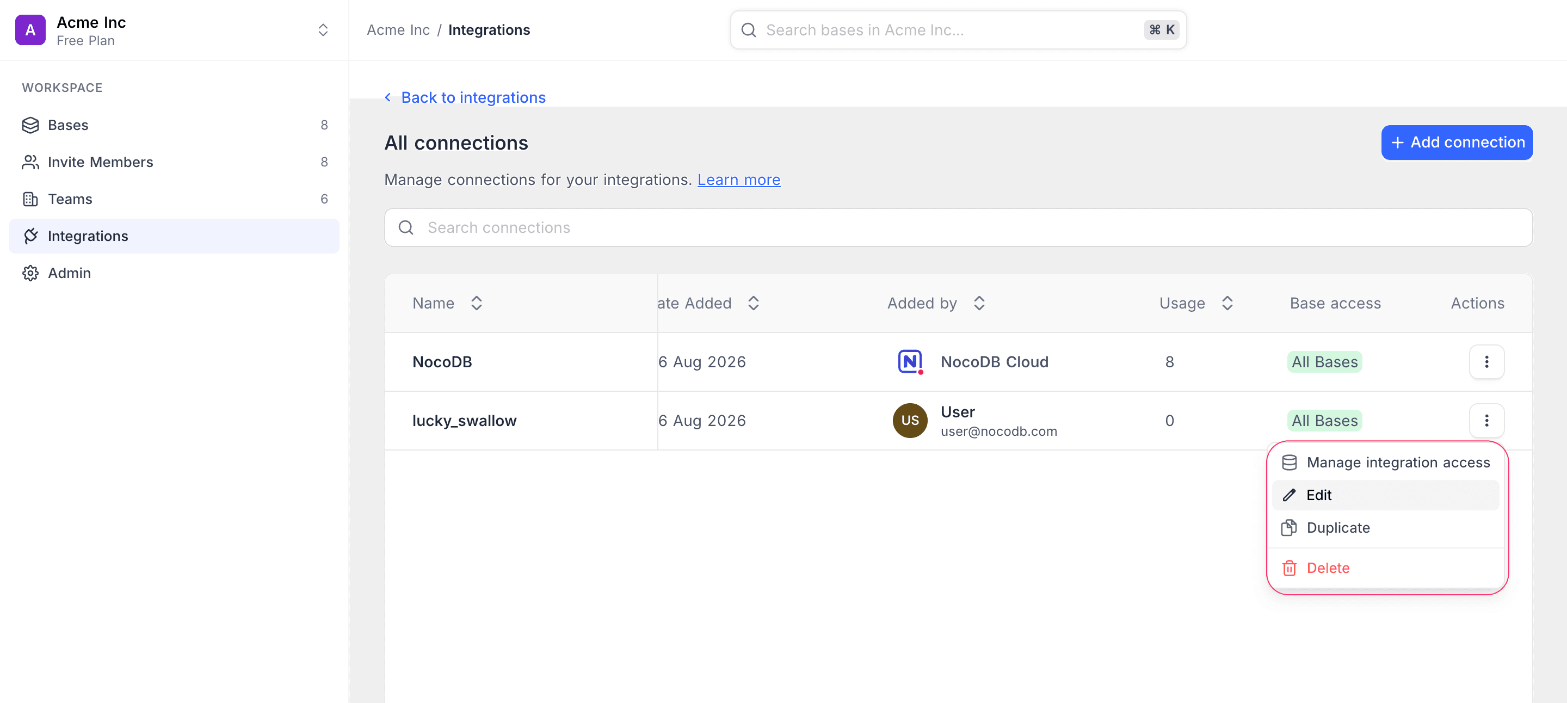Open Admin settings in the sidebar

point(174,273)
